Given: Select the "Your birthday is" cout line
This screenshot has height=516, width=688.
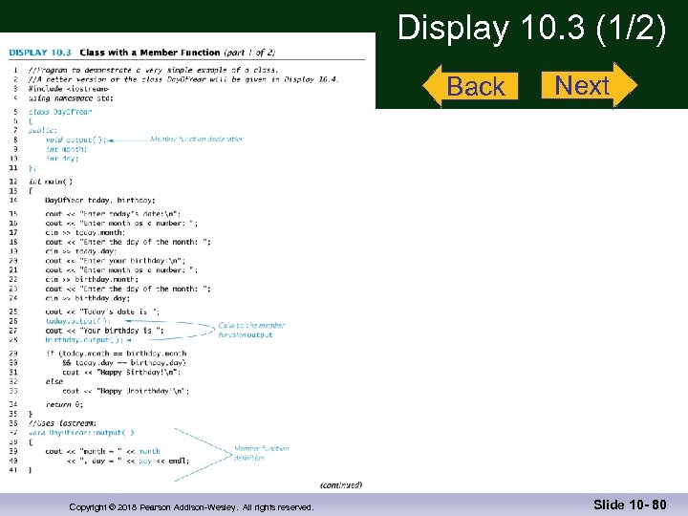Looking at the screenshot, I should 104,331.
